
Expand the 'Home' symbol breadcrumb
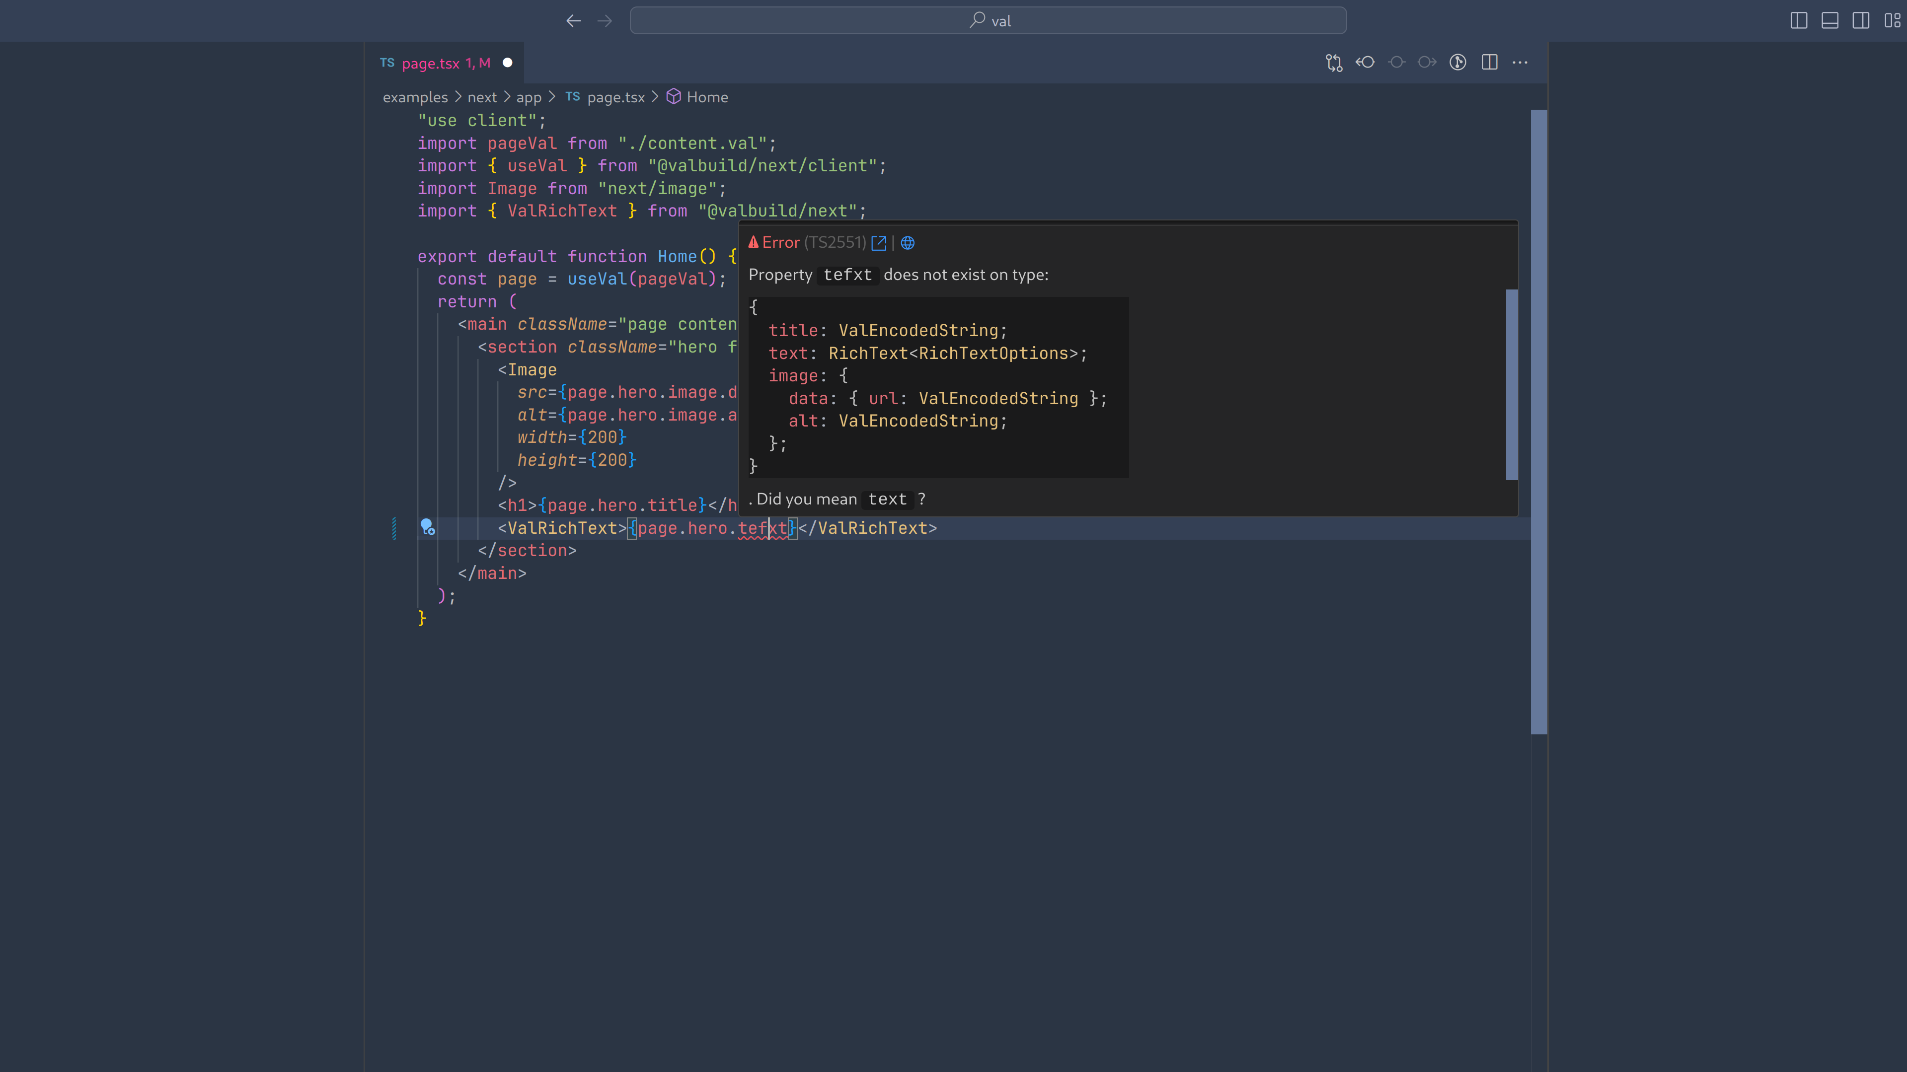point(706,97)
